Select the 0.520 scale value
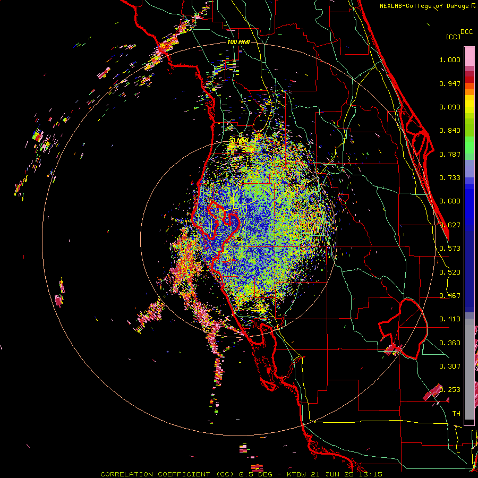478x478 pixels. click(x=450, y=272)
